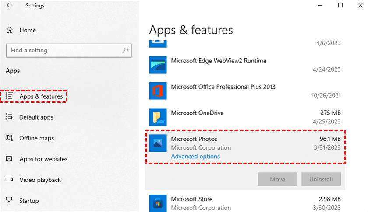Viewport: 368px width, 212px height.
Task: Click the Microsoft Office app icon
Action: pos(158,91)
